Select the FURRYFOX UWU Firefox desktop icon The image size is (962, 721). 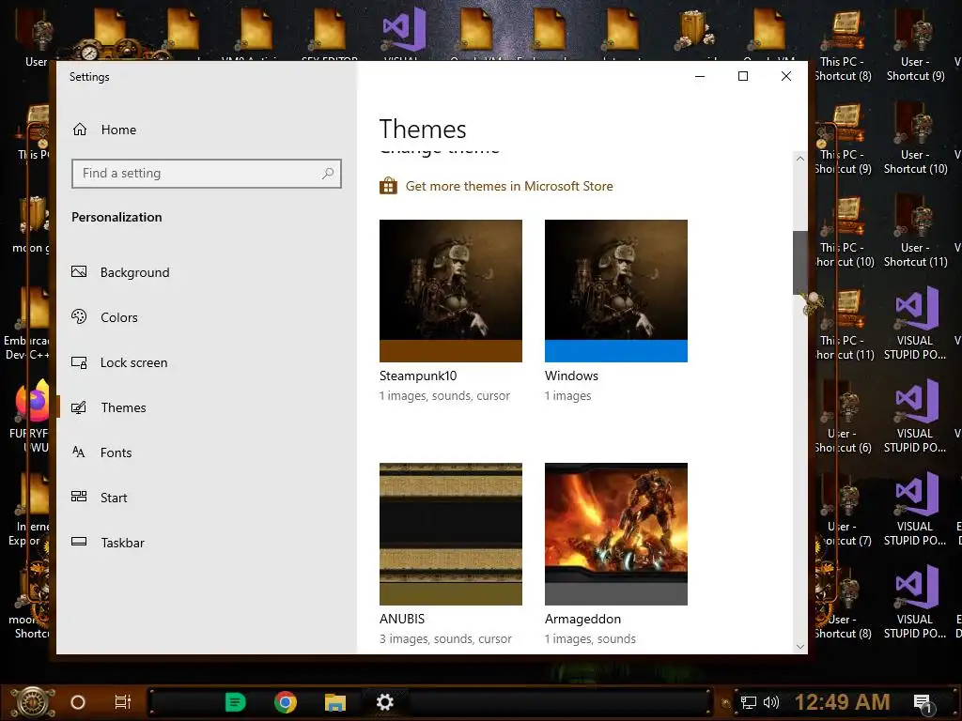(29, 417)
